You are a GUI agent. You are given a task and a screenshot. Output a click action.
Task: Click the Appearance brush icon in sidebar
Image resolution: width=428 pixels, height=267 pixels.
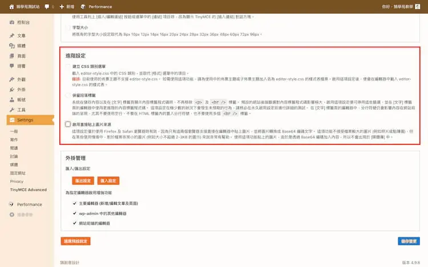coord(12,79)
